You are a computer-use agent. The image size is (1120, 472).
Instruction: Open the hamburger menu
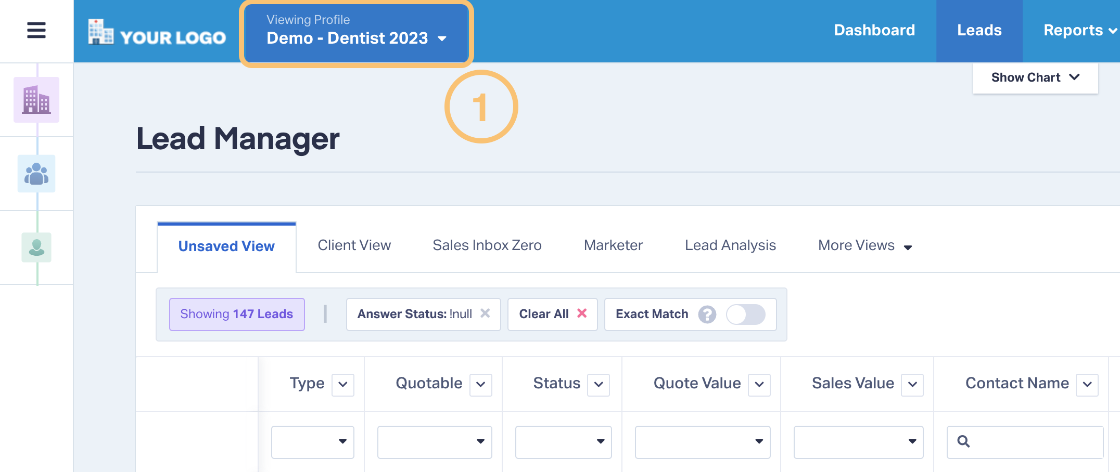pyautogui.click(x=36, y=30)
